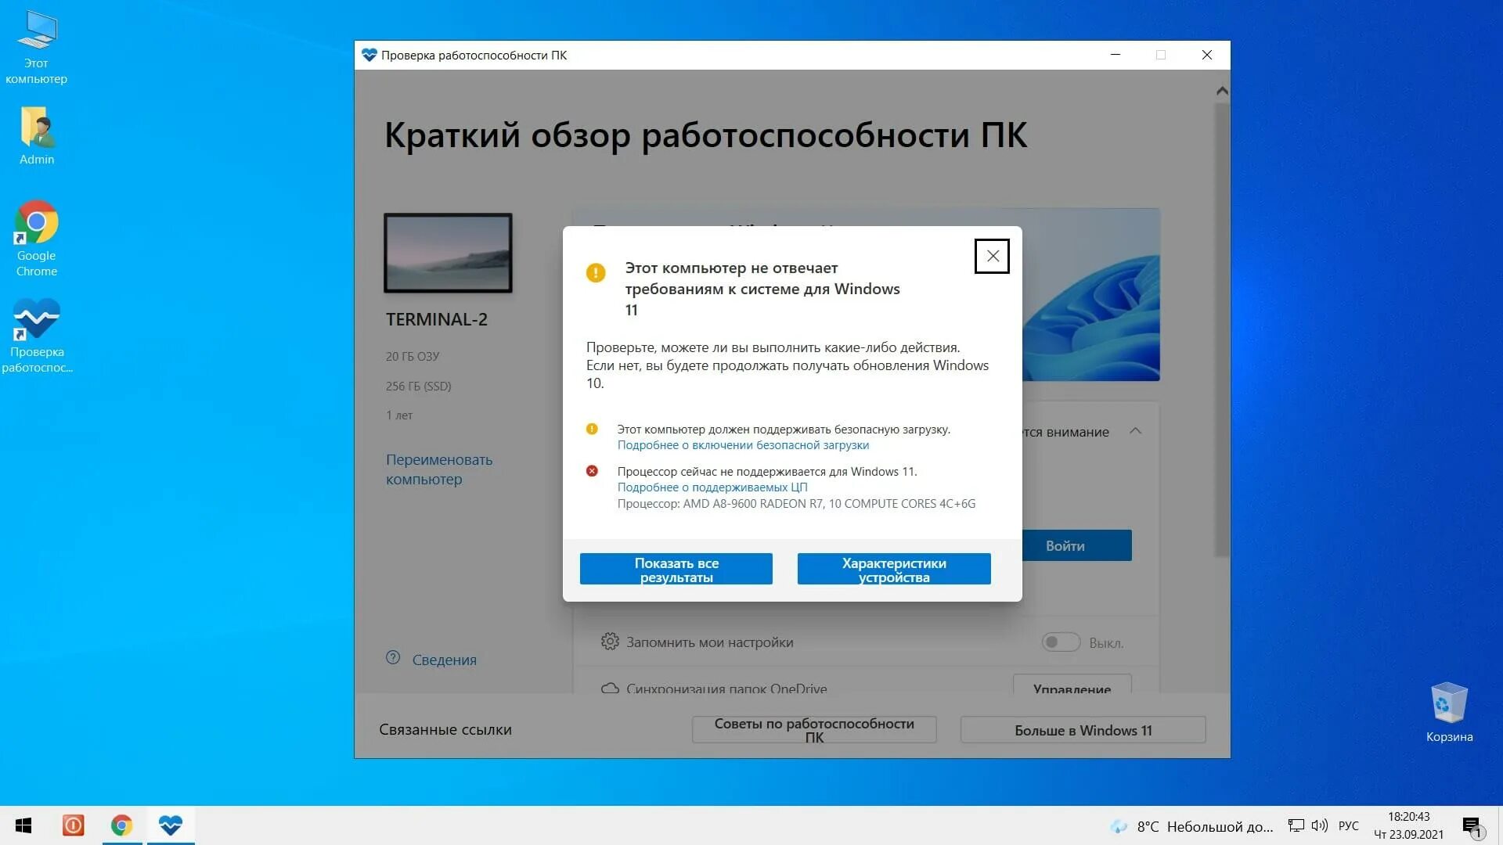1503x845 pixels.
Task: Switch input language via РУС indicator
Action: [x=1348, y=825]
